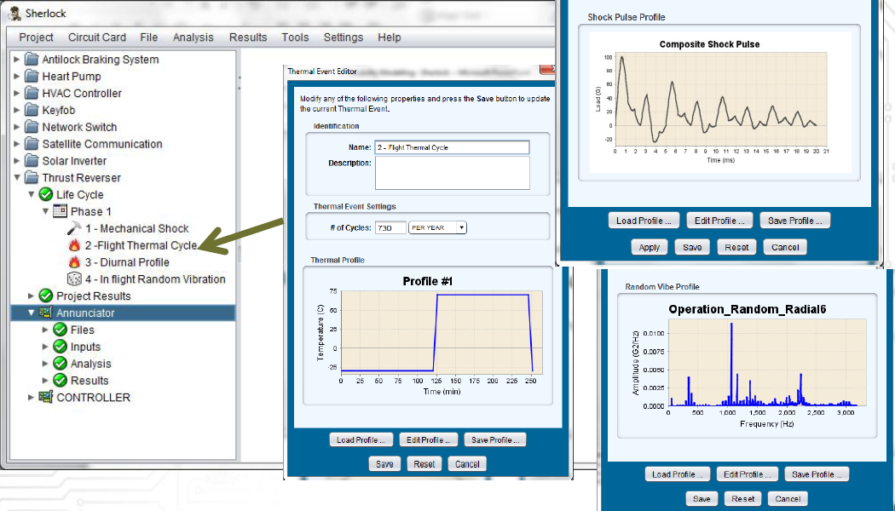Viewport: 895px width, 511px height.
Task: Click the flame icon for Diurnal Profile
Action: coord(74,261)
